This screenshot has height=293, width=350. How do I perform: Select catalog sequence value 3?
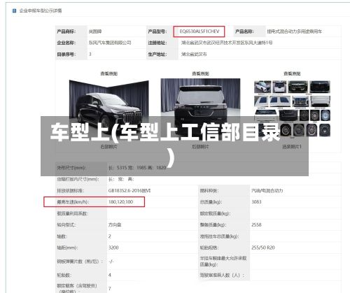90,54
